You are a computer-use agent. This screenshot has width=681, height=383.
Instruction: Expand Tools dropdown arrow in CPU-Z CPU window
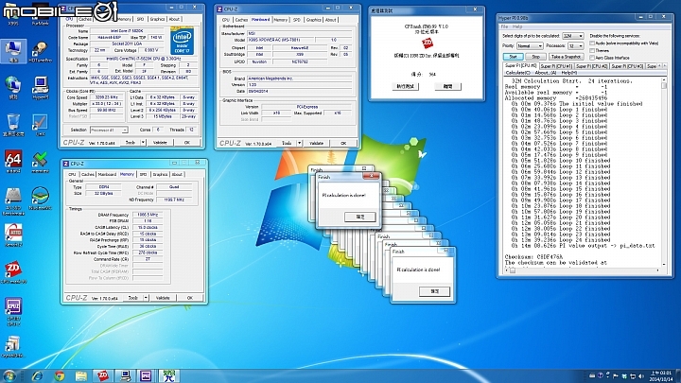[x=143, y=143]
